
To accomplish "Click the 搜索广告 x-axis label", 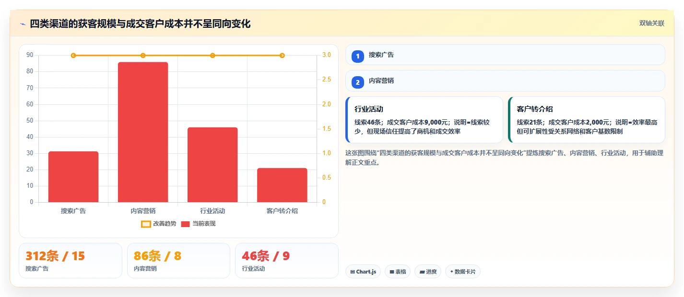I will 73,211.
